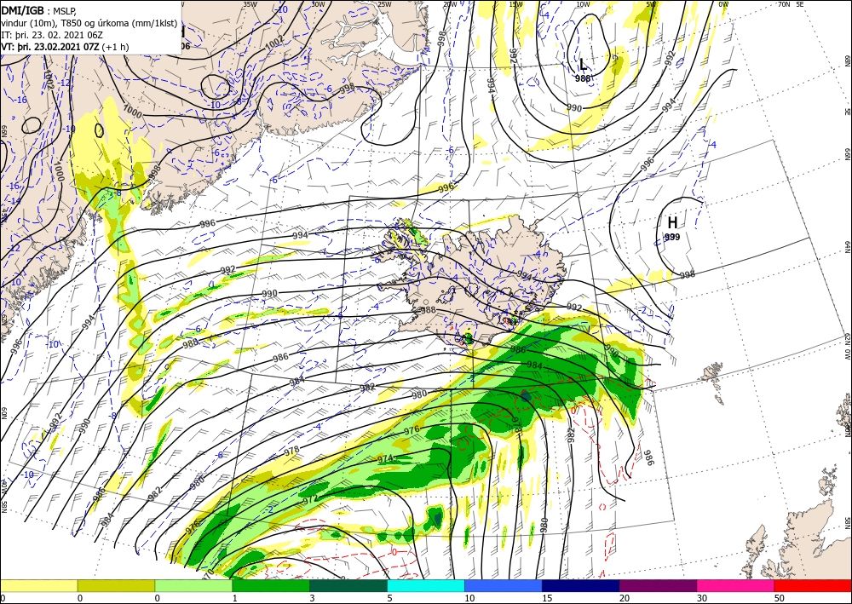
Task: Click the legend value 3
Action: click(x=312, y=598)
